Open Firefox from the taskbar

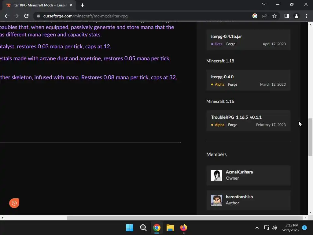click(184, 228)
